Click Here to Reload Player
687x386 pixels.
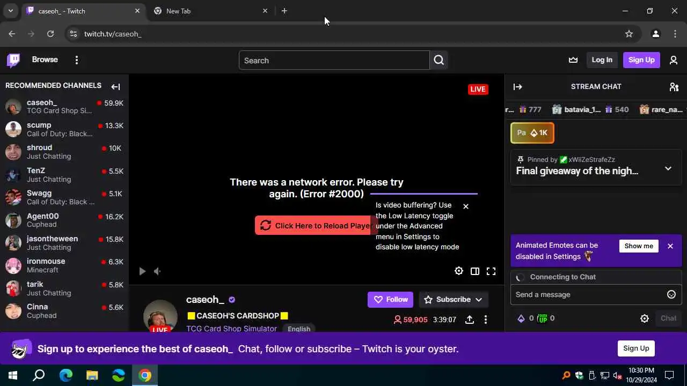316,226
